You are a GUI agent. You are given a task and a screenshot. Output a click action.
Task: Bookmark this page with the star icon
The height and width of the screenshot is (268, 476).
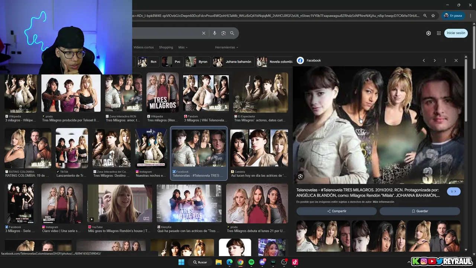click(433, 16)
